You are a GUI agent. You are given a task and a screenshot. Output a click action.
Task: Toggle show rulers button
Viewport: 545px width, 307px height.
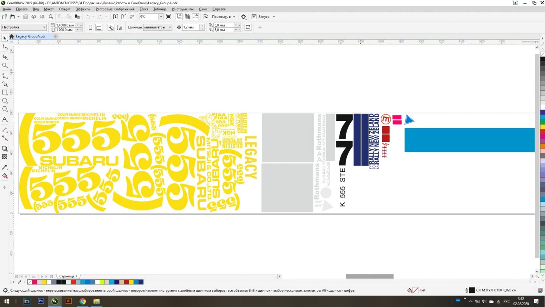179,17
